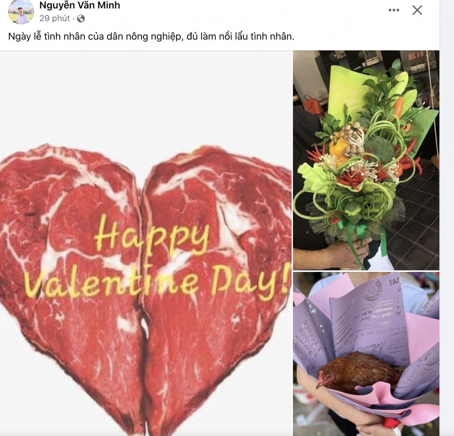The height and width of the screenshot is (436, 454).
Task: Open the Nguyễn Văn Minh profile name link
Action: tap(80, 5)
